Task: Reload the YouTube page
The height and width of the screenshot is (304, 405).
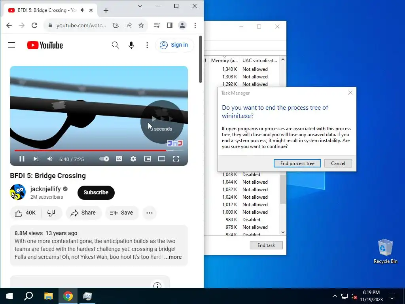Action: 34,25
